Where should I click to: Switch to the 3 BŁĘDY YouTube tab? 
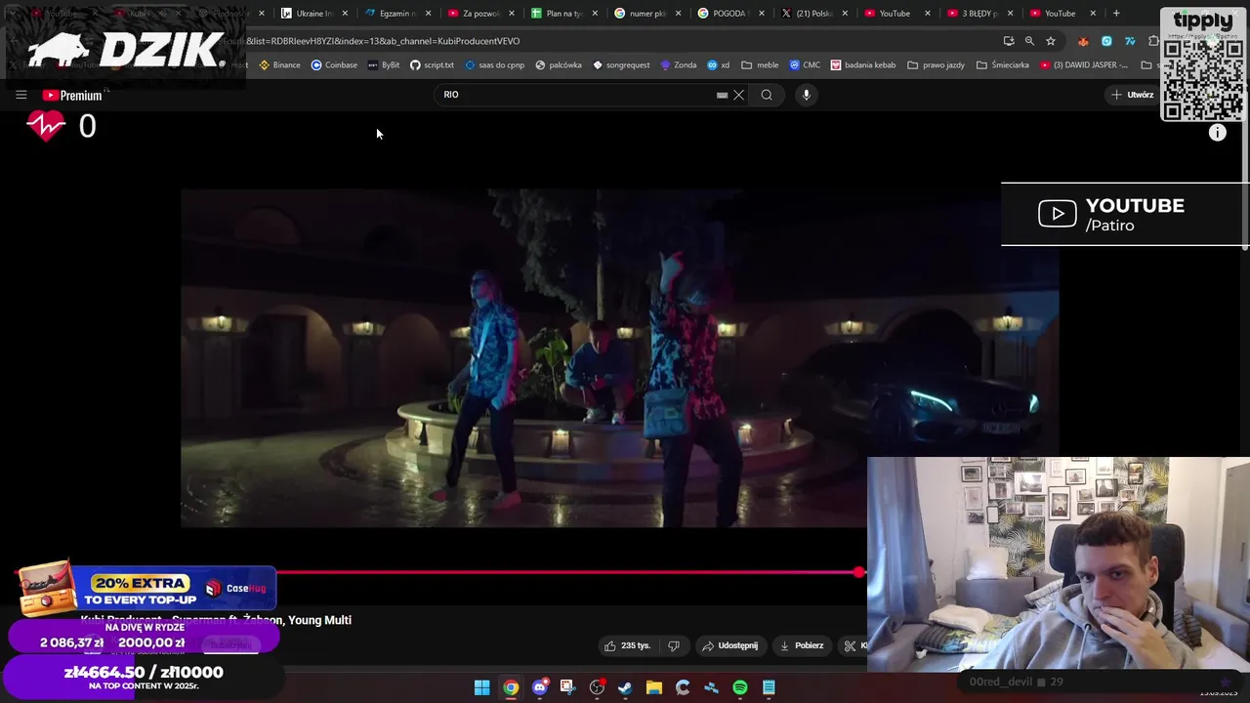[x=981, y=14]
